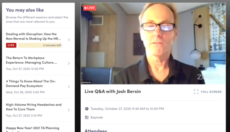The height and width of the screenshot is (132, 230).
Task: Open High-Volume Hiring Headaches session title
Action: [x=34, y=107]
